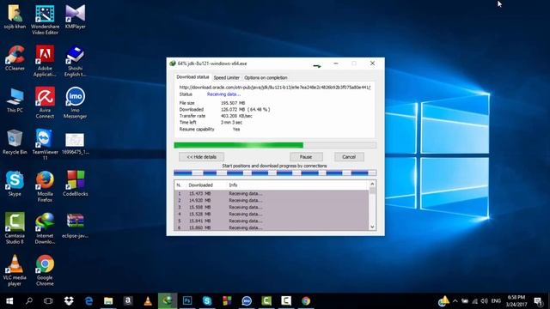550x309 pixels.
Task: Open Skype from the taskbar
Action: coord(207,301)
